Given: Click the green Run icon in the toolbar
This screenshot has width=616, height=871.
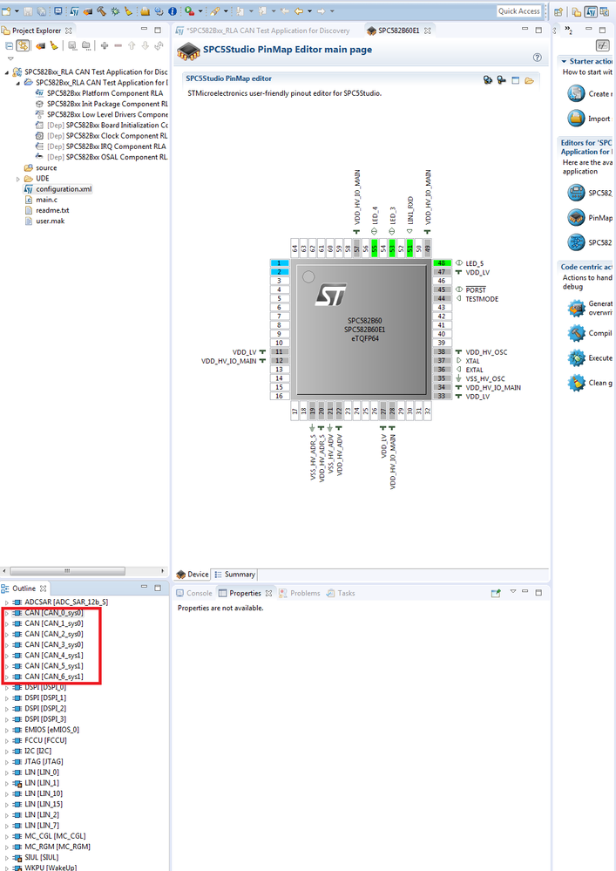Looking at the screenshot, I should 189,11.
